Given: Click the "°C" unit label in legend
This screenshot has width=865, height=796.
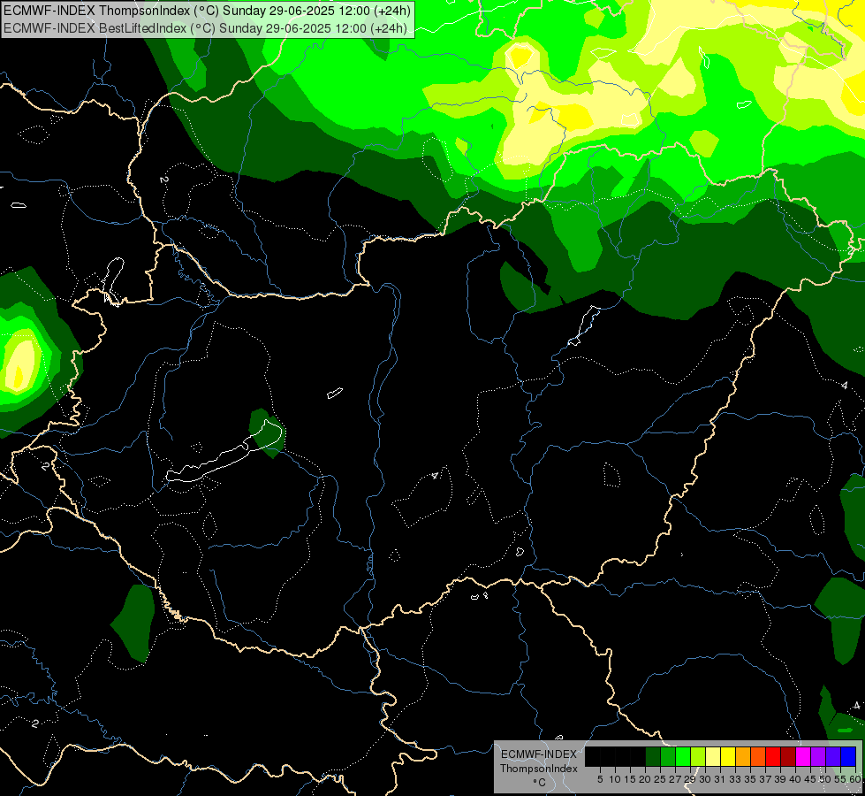Looking at the screenshot, I should pos(540,783).
